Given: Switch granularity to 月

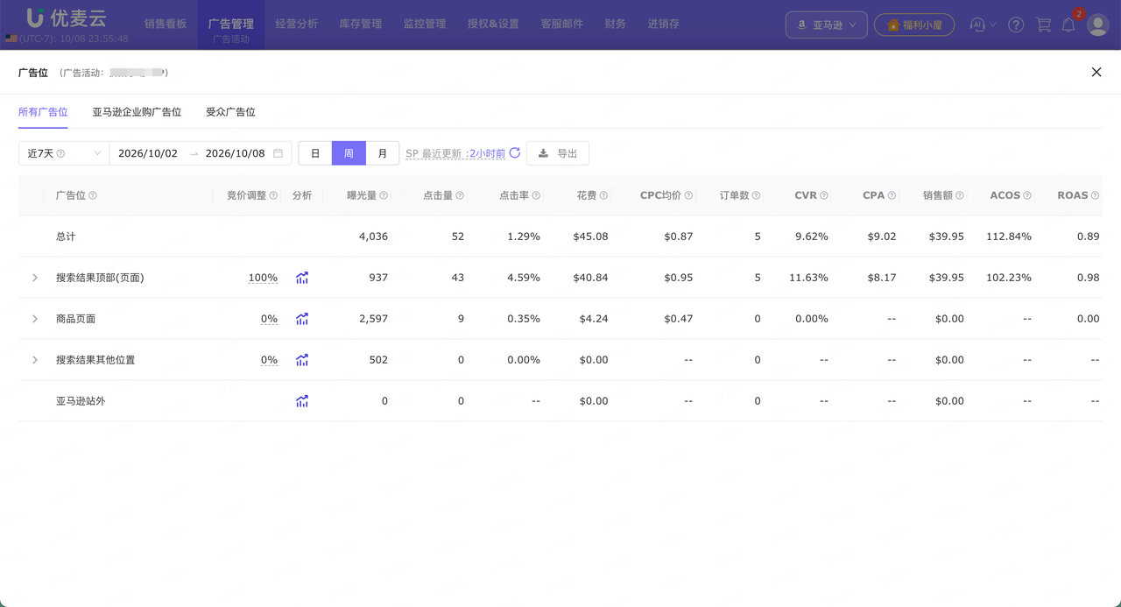Looking at the screenshot, I should (383, 153).
